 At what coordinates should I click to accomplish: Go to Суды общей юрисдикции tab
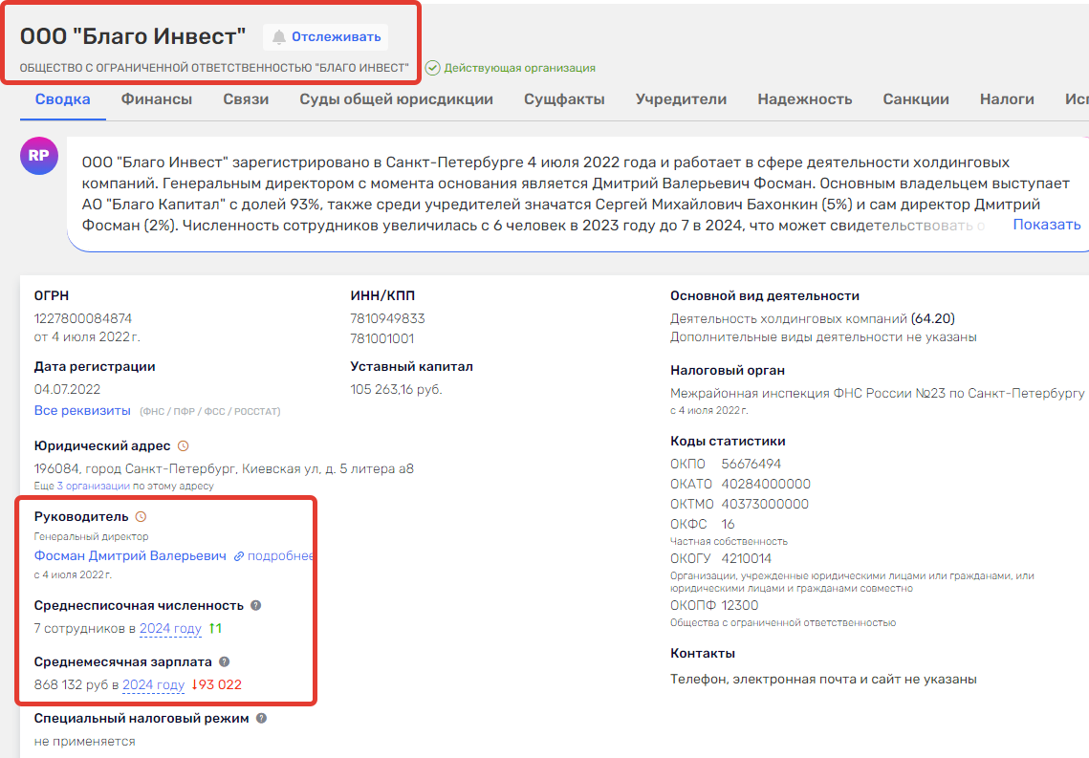396,99
